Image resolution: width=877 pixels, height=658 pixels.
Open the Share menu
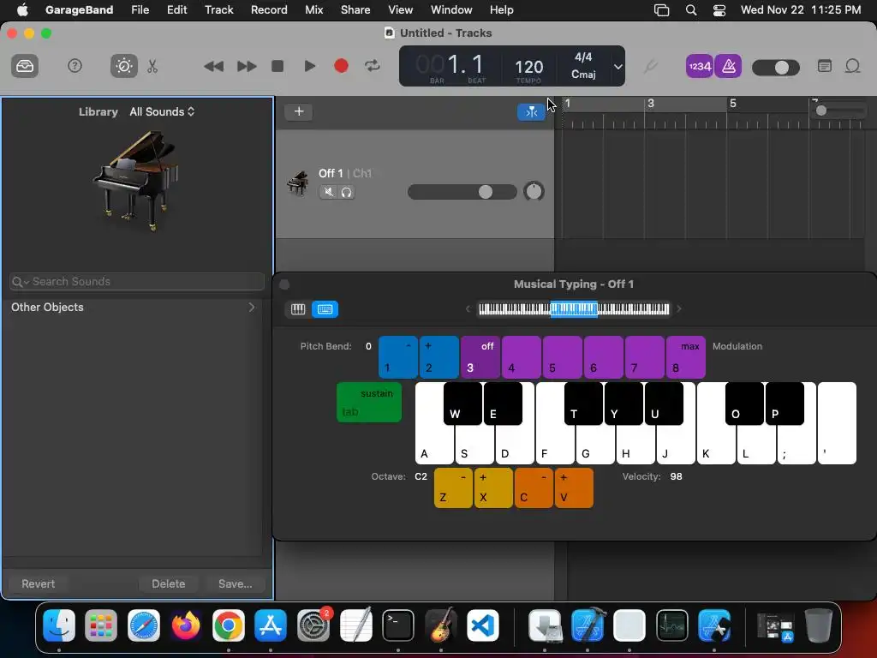point(355,9)
